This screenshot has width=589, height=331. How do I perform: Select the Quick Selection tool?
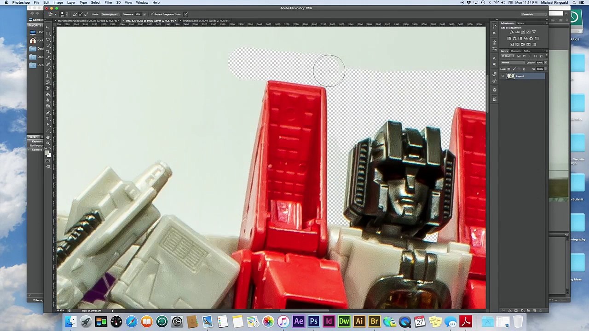tap(48, 45)
